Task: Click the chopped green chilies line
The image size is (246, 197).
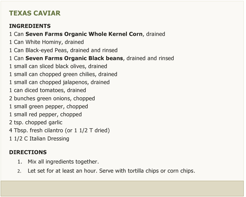Action: [63, 74]
